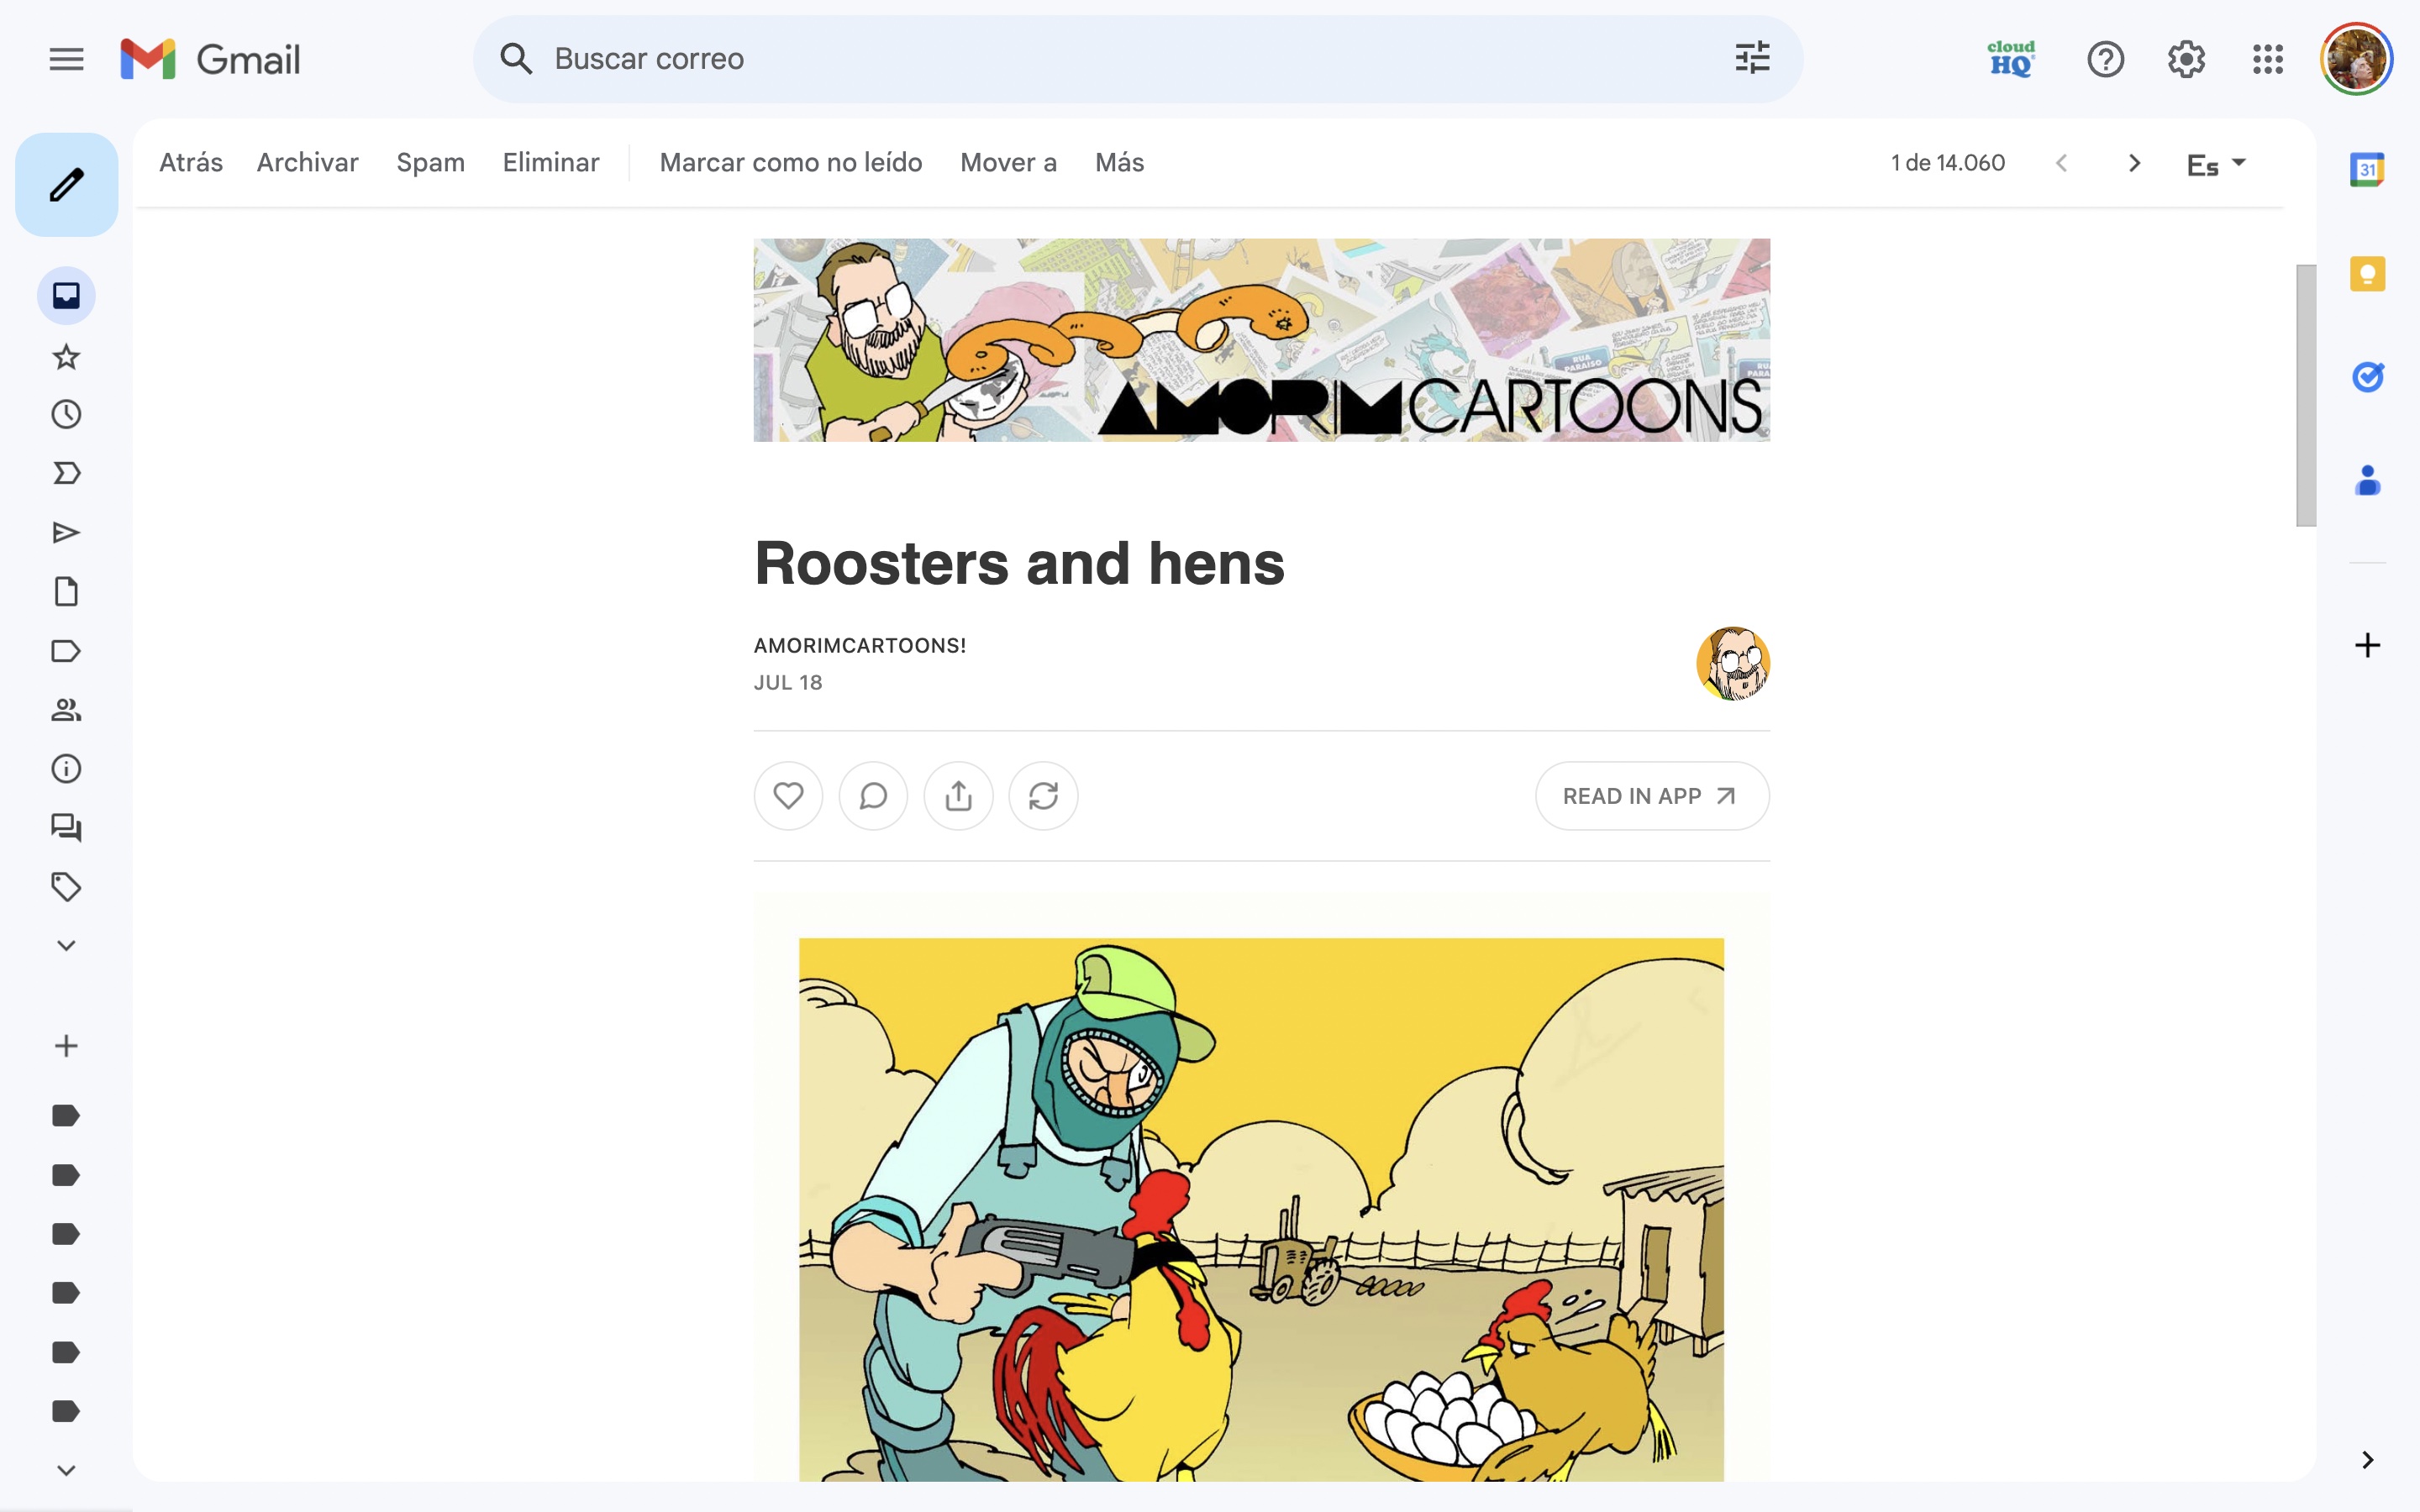Screen dimensions: 2420x1512
Task: Open the Mover a menu
Action: [x=1008, y=163]
